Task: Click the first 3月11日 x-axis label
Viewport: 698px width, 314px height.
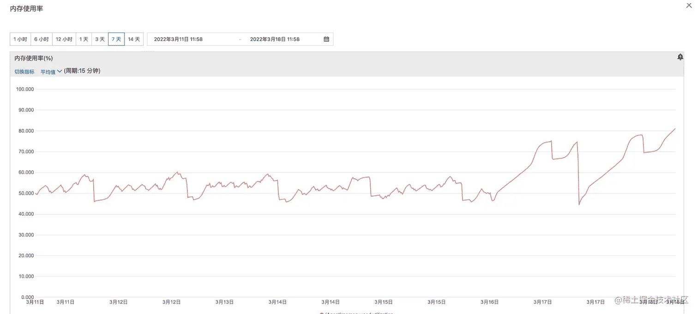Action: coord(35,302)
